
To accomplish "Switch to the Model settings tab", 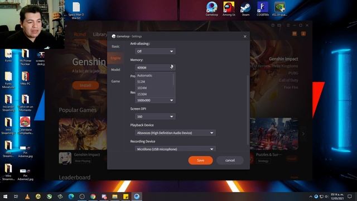I will pos(115,70).
